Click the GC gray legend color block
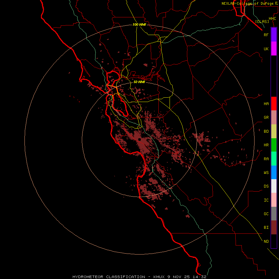The width and height of the screenshot is (279, 279). (x=274, y=214)
